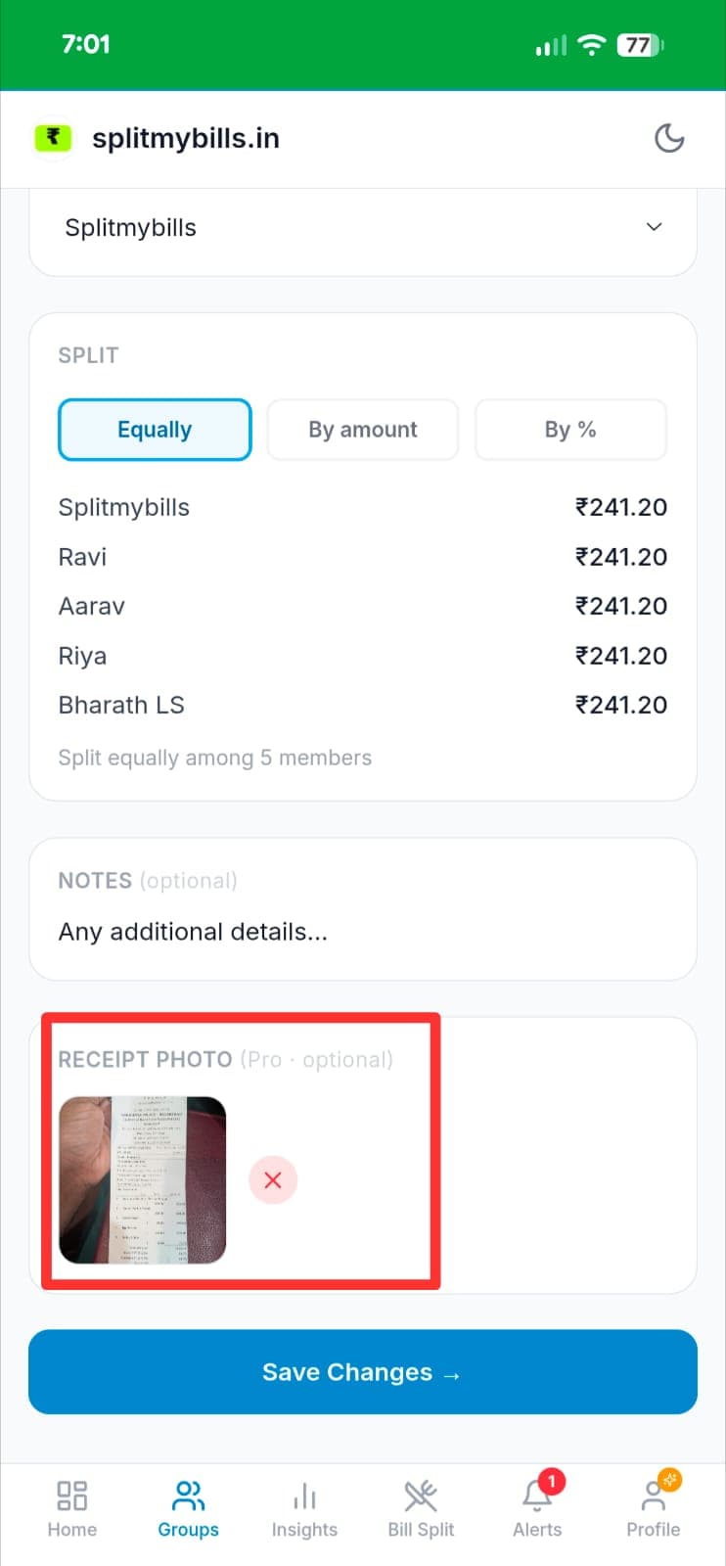726x1566 pixels.
Task: Toggle dark mode with the moon icon
Action: (669, 138)
